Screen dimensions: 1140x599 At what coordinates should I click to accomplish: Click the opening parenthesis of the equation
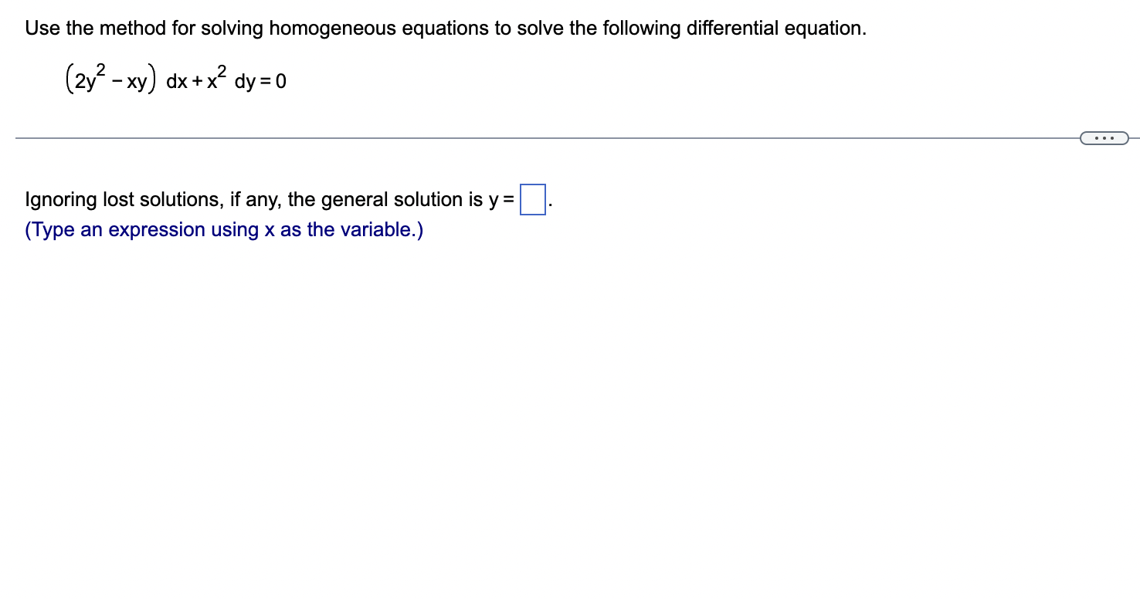click(70, 81)
